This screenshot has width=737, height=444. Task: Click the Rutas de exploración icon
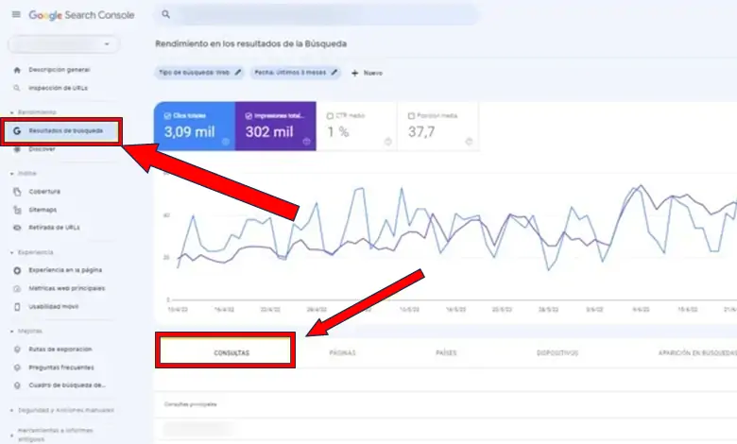pos(17,350)
